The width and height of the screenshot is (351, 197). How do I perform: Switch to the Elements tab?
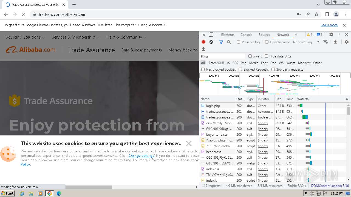click(228, 35)
